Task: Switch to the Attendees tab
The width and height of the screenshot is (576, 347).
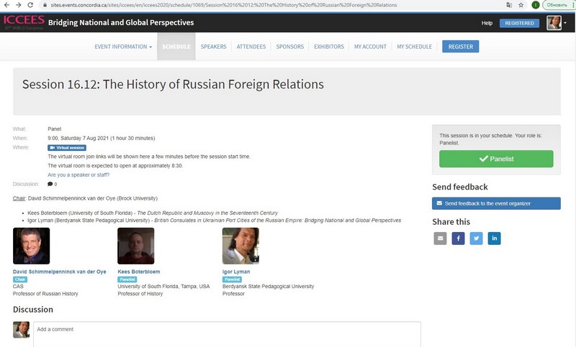Action: coord(251,47)
